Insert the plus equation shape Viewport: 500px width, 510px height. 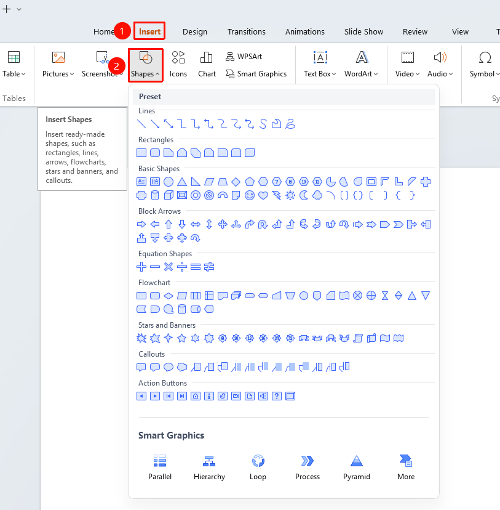(x=141, y=267)
